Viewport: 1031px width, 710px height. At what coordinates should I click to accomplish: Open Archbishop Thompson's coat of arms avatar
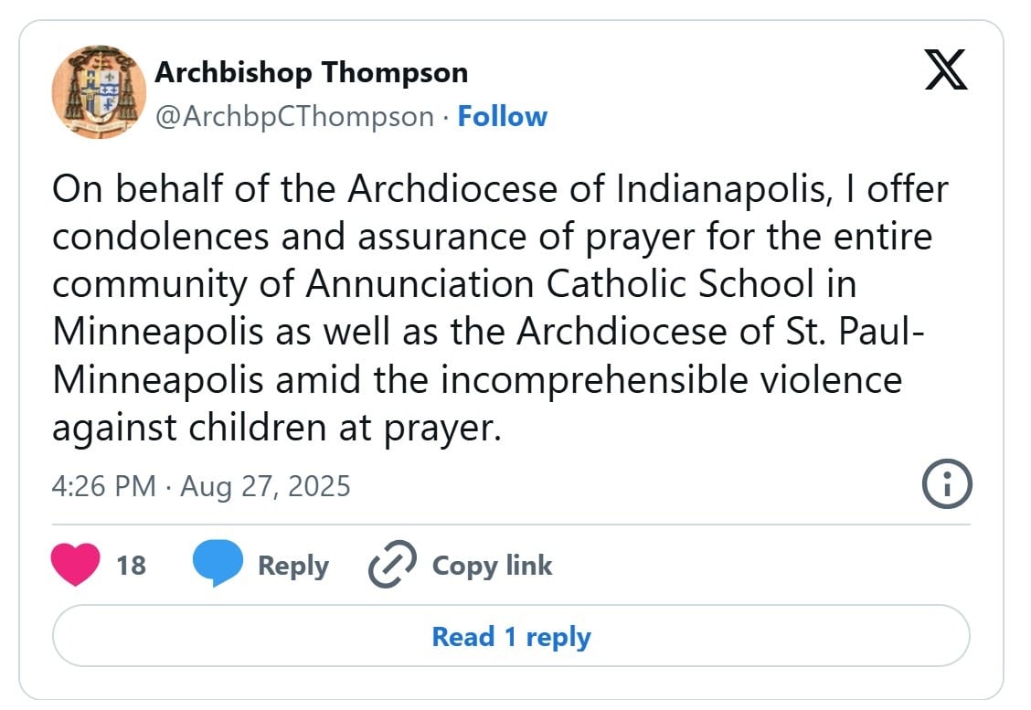pos(100,92)
